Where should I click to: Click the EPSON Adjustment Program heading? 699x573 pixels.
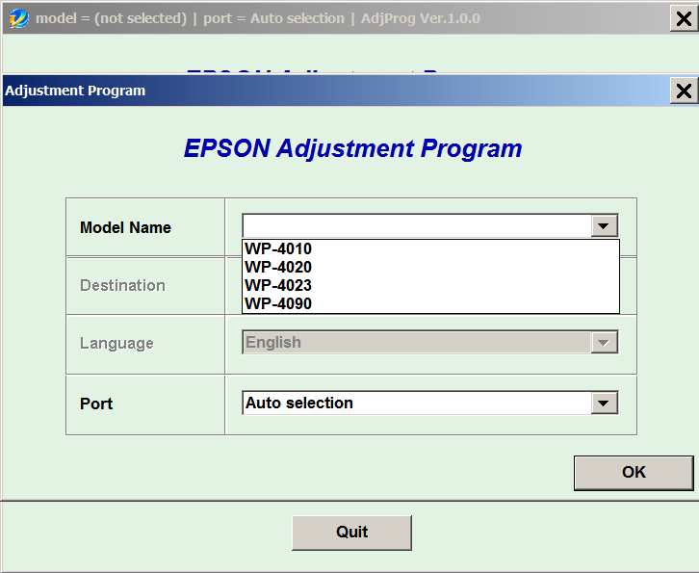point(352,148)
